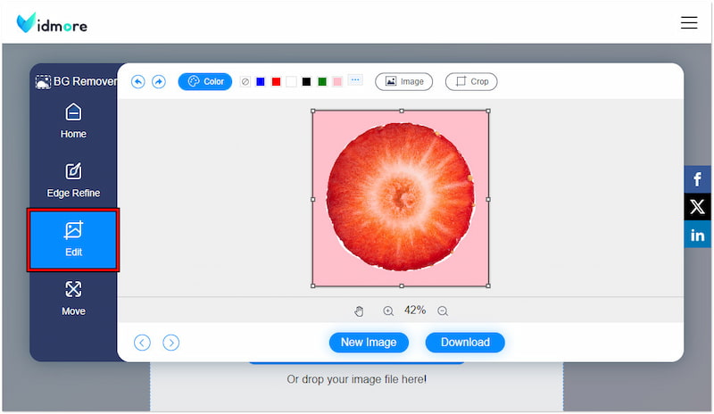Click the undo arrow icon

pyautogui.click(x=138, y=81)
